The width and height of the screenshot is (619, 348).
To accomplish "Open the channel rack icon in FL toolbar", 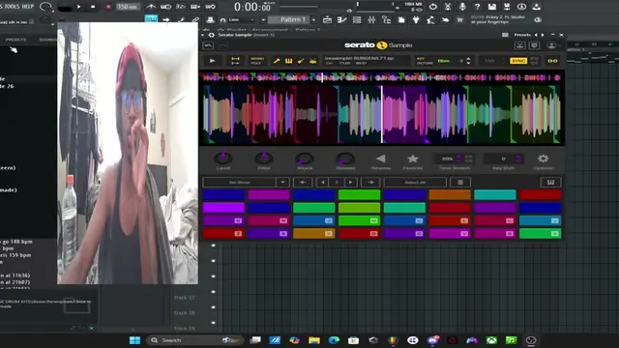I will click(357, 19).
